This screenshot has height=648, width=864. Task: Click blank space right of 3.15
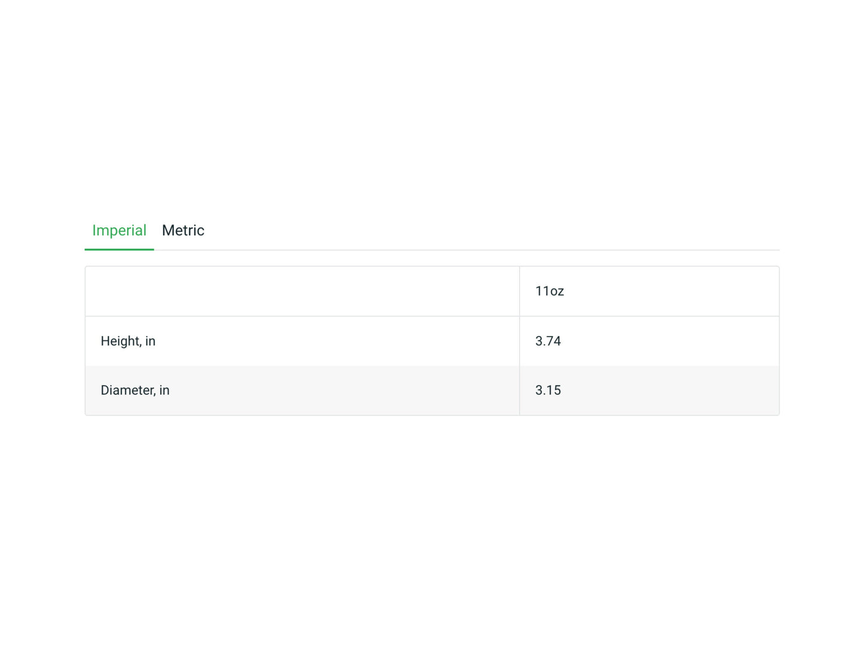pos(670,390)
